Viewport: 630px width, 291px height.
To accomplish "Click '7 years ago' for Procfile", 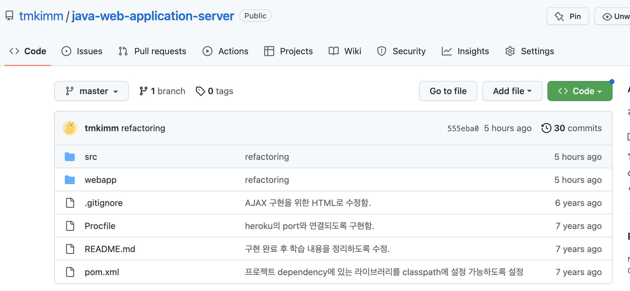I will pos(579,226).
